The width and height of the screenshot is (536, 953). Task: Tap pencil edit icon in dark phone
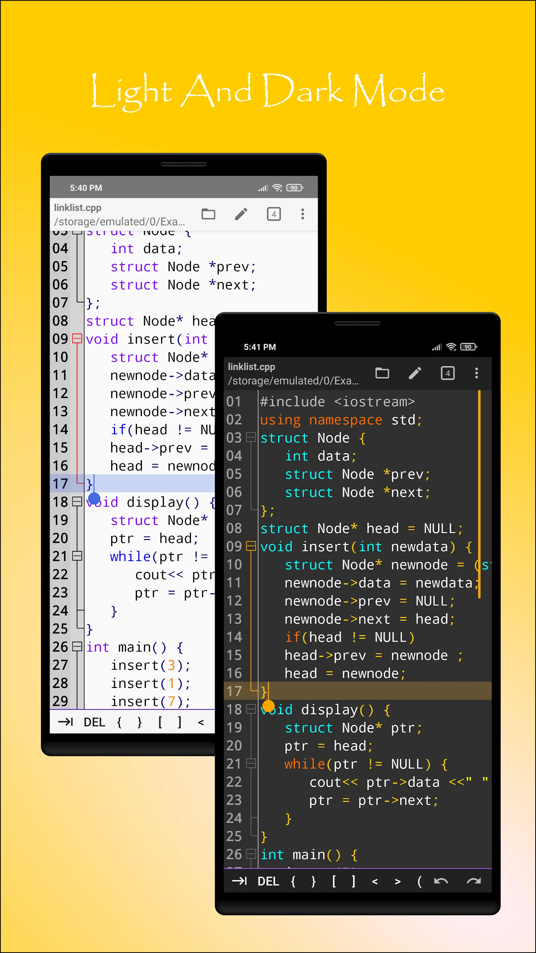pos(415,373)
